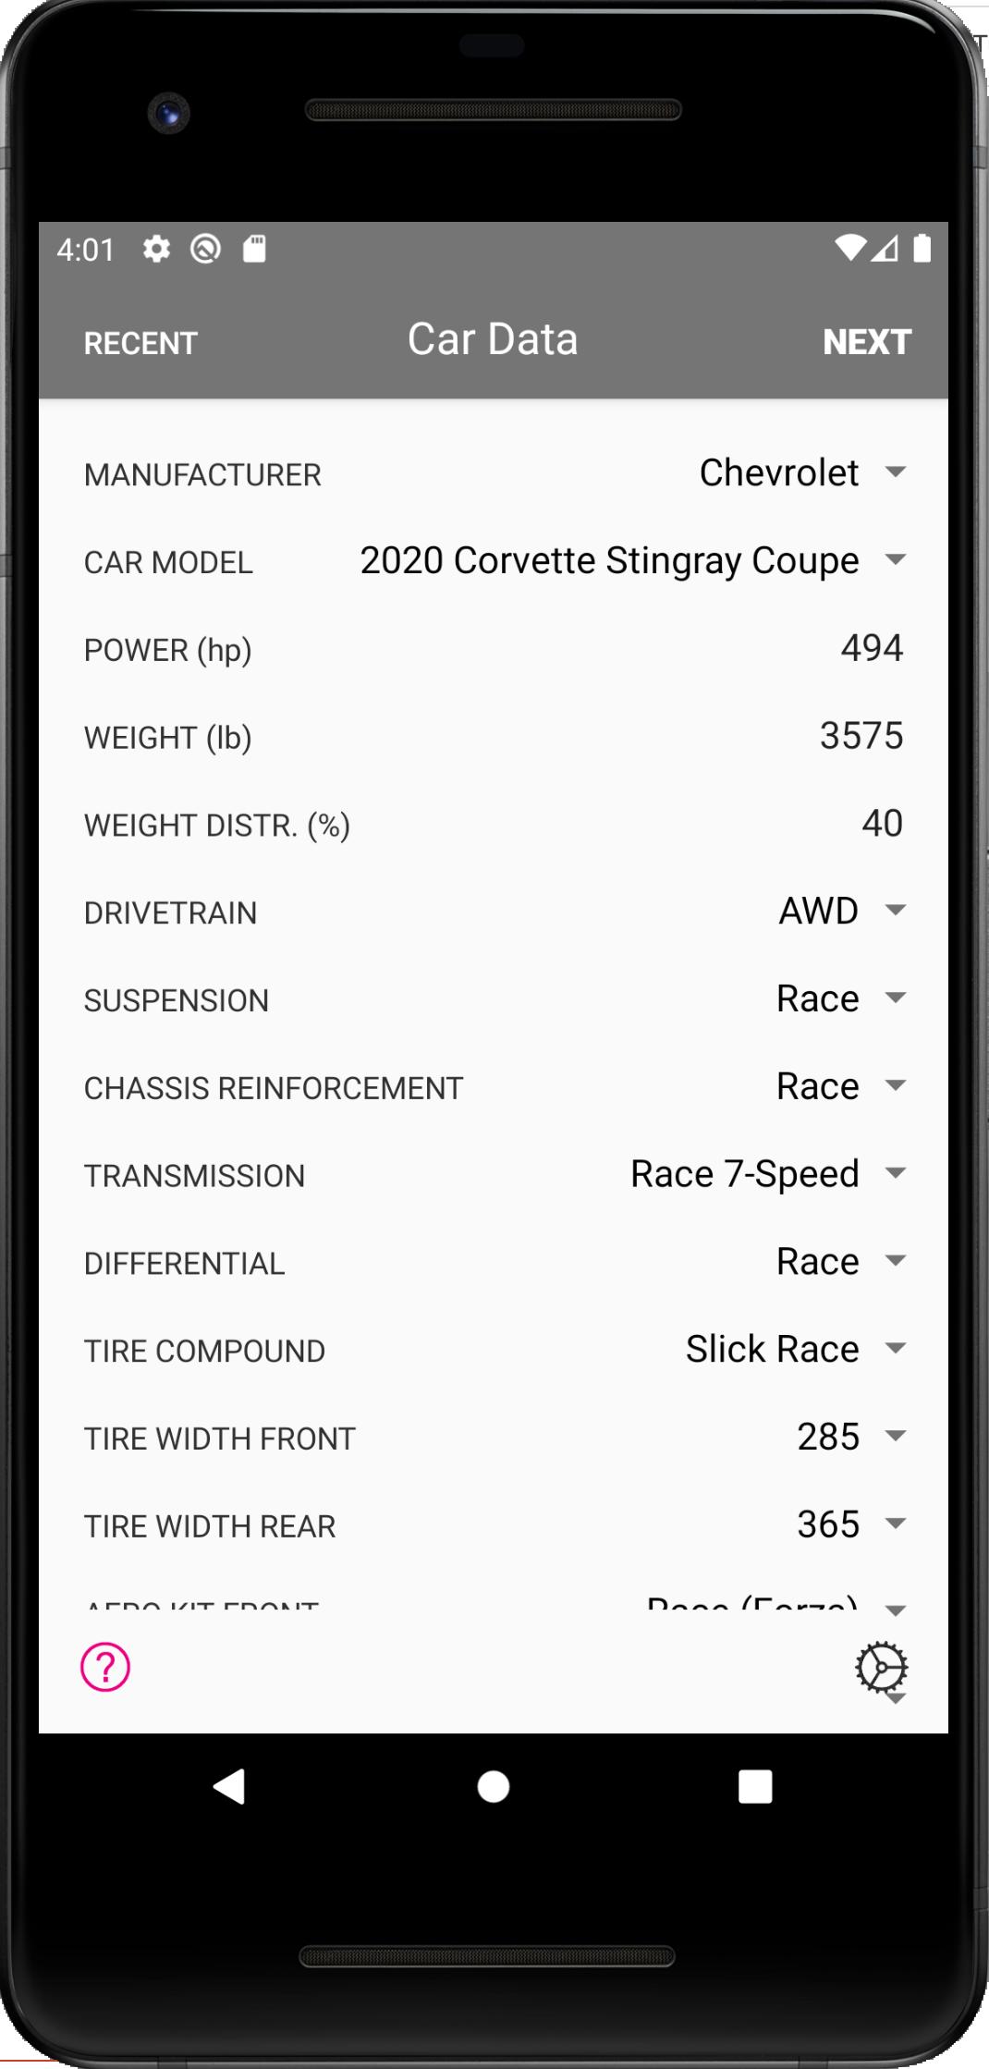Open the Tire Width Rear 365 dropdown
Viewport: 989px width, 2069px height.
coord(851,1524)
